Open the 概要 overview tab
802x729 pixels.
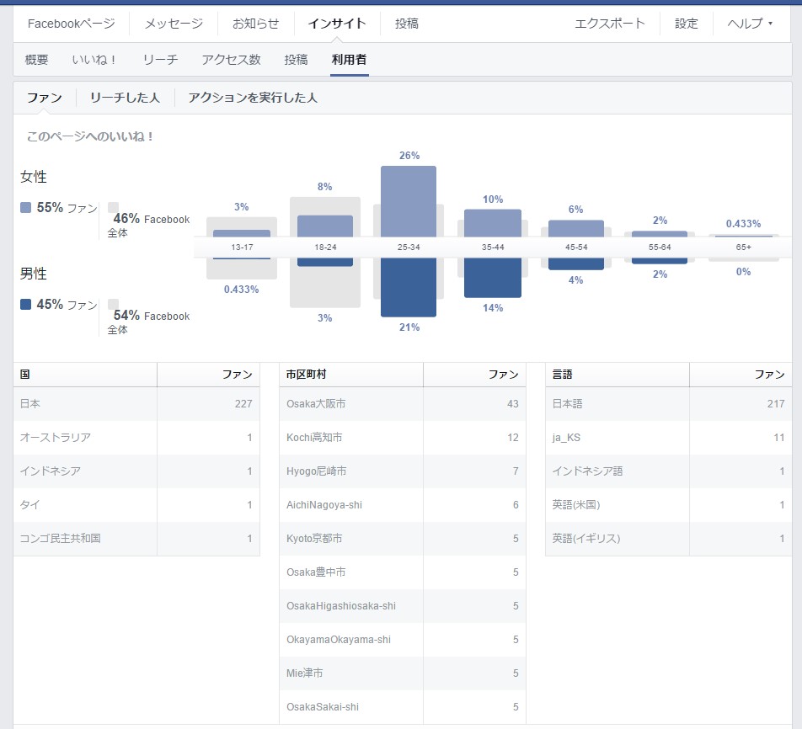tap(37, 60)
